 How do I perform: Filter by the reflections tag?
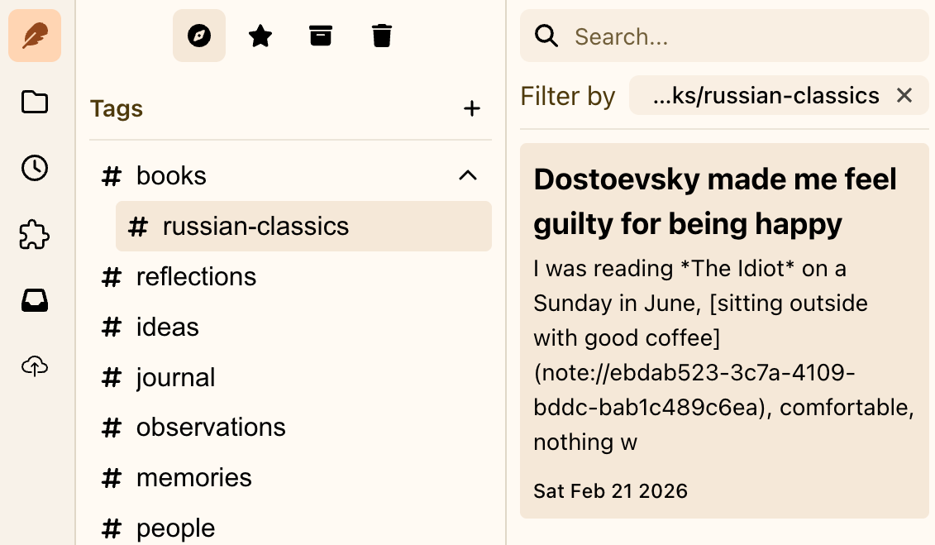(196, 276)
